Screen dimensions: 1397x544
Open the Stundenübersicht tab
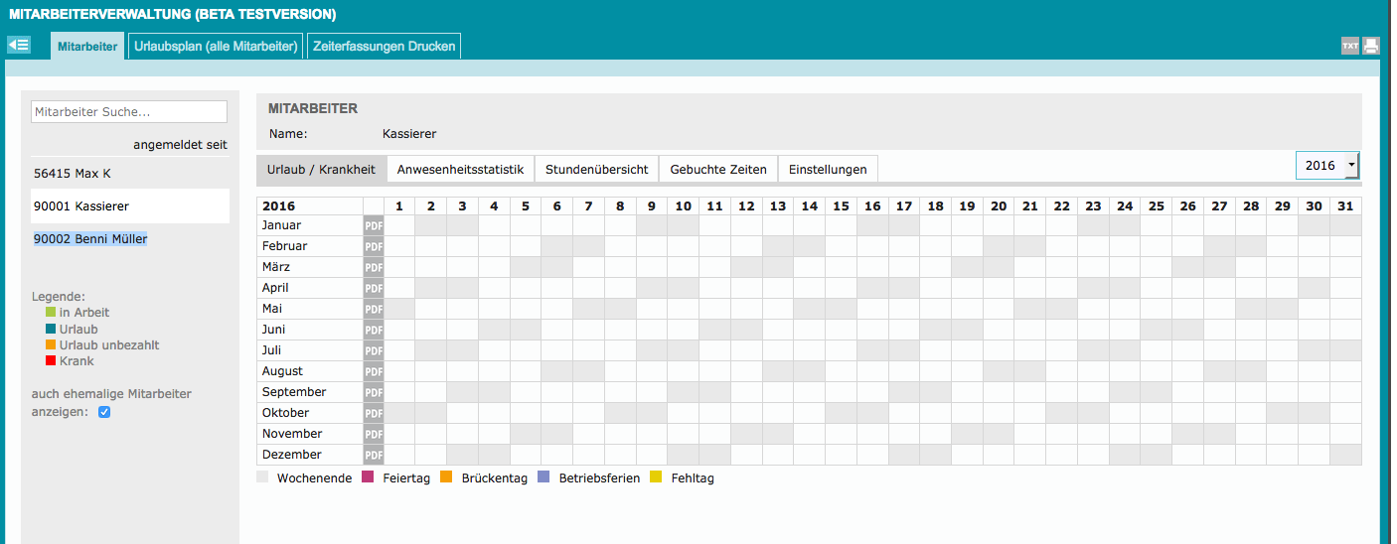596,170
